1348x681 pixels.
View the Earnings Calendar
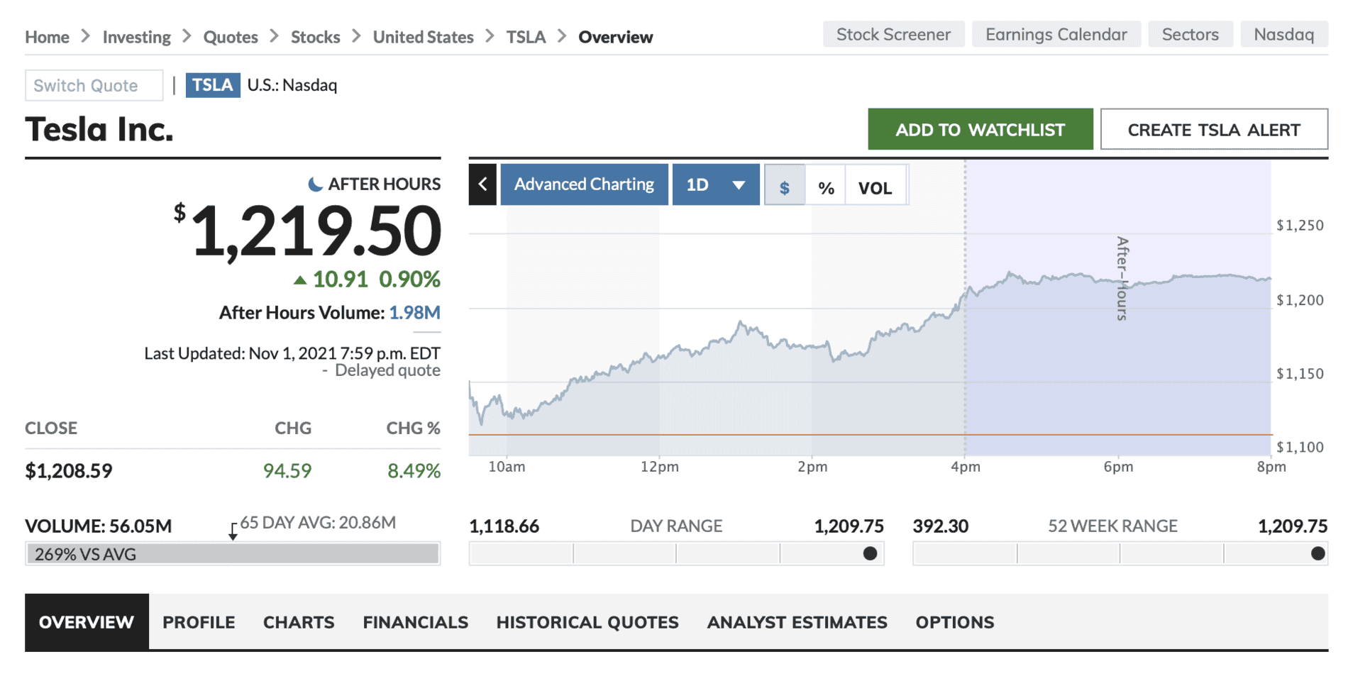[x=1056, y=33]
